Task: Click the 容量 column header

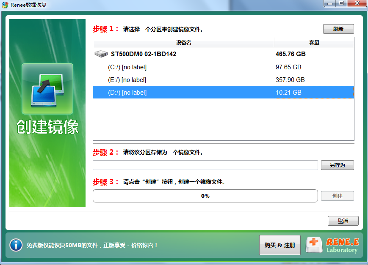Action: [x=314, y=42]
